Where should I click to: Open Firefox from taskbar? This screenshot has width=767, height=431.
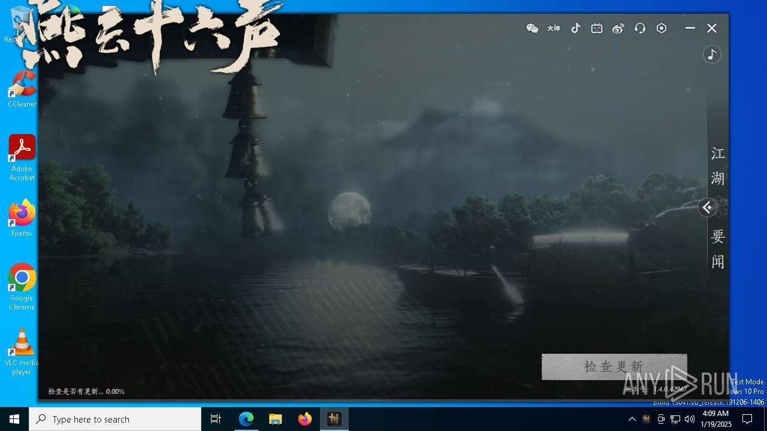(305, 419)
